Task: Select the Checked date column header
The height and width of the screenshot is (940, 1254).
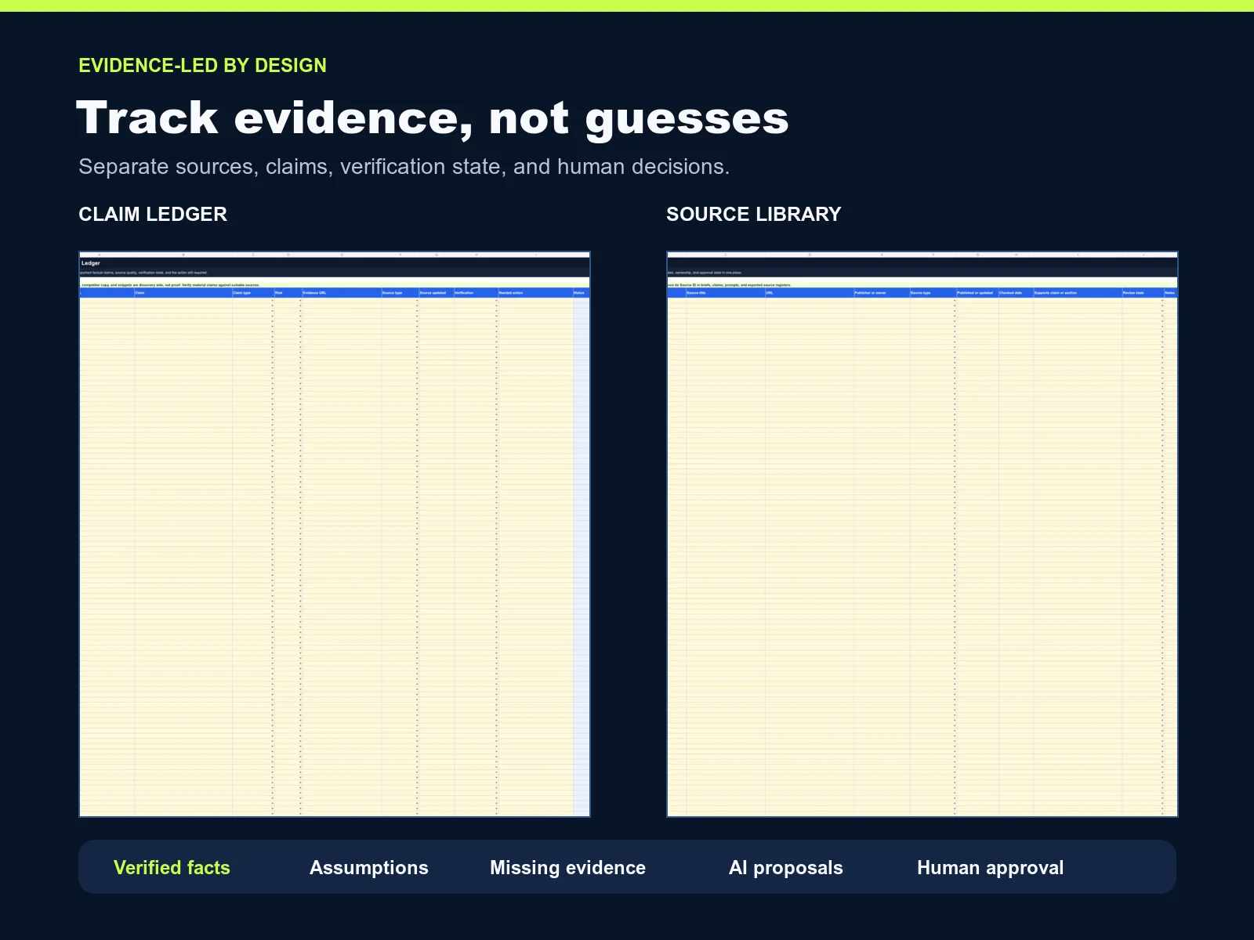Action: [1015, 293]
